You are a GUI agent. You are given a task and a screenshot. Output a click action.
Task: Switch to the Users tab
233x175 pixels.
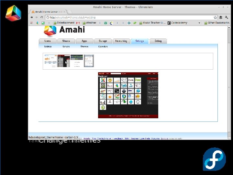click(x=48, y=41)
